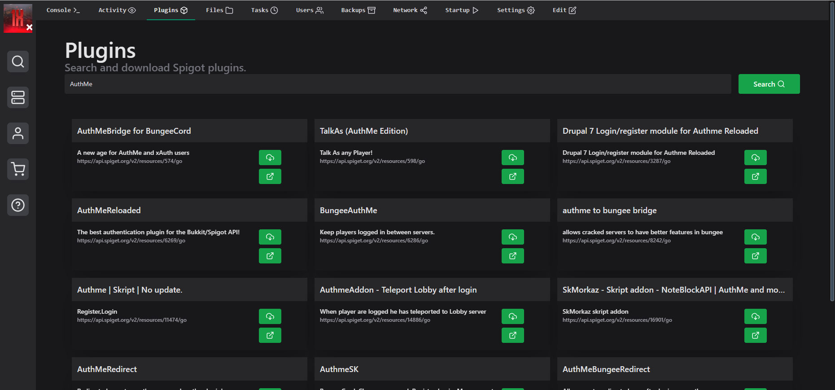Click the AuthMeBungeeRedirect card title
The width and height of the screenshot is (835, 390).
[x=606, y=369]
